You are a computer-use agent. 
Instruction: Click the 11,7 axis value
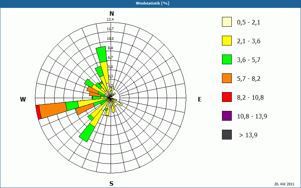click(x=110, y=29)
